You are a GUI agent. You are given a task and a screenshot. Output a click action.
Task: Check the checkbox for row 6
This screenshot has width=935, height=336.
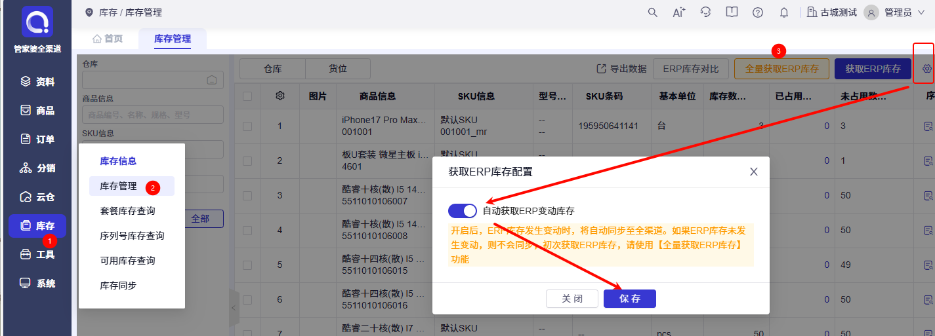pos(247,299)
